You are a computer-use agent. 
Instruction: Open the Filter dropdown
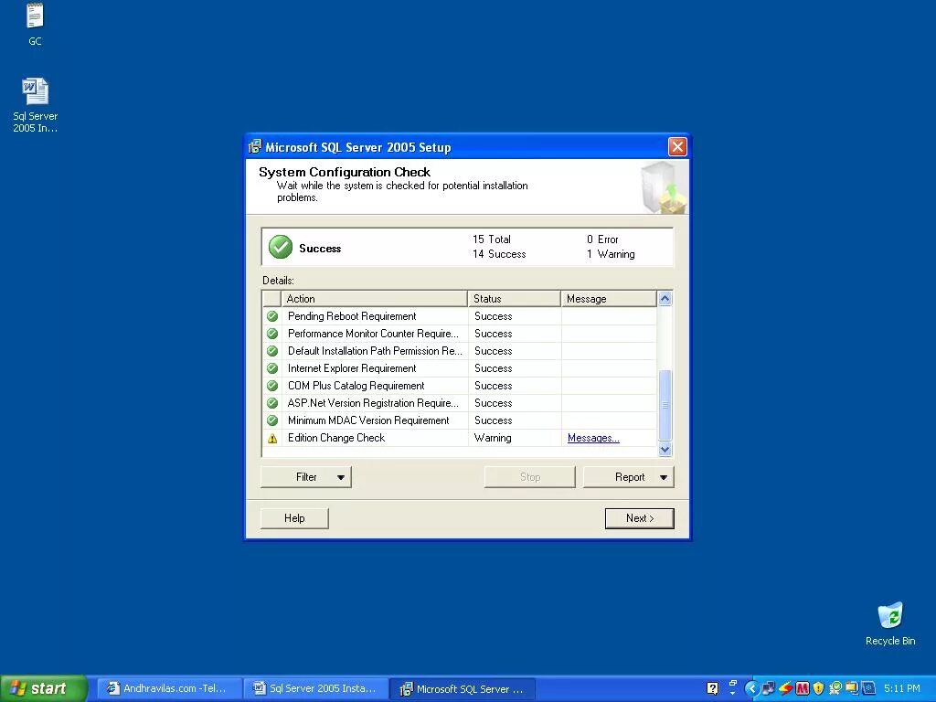point(305,476)
